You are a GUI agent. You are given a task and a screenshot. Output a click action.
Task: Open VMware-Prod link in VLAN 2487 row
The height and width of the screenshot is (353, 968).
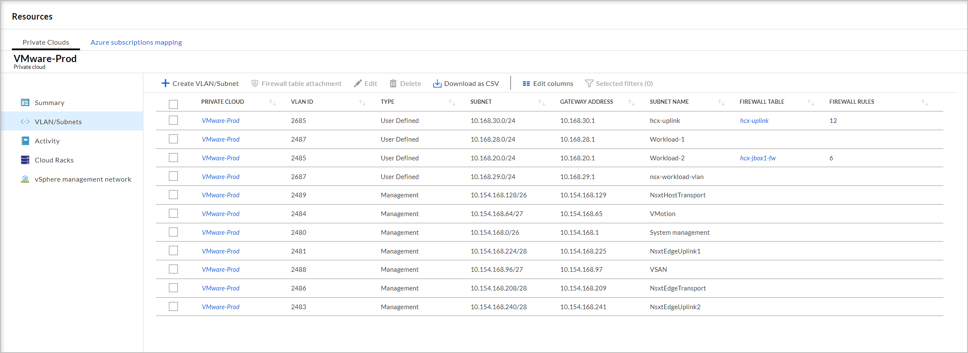coord(221,139)
